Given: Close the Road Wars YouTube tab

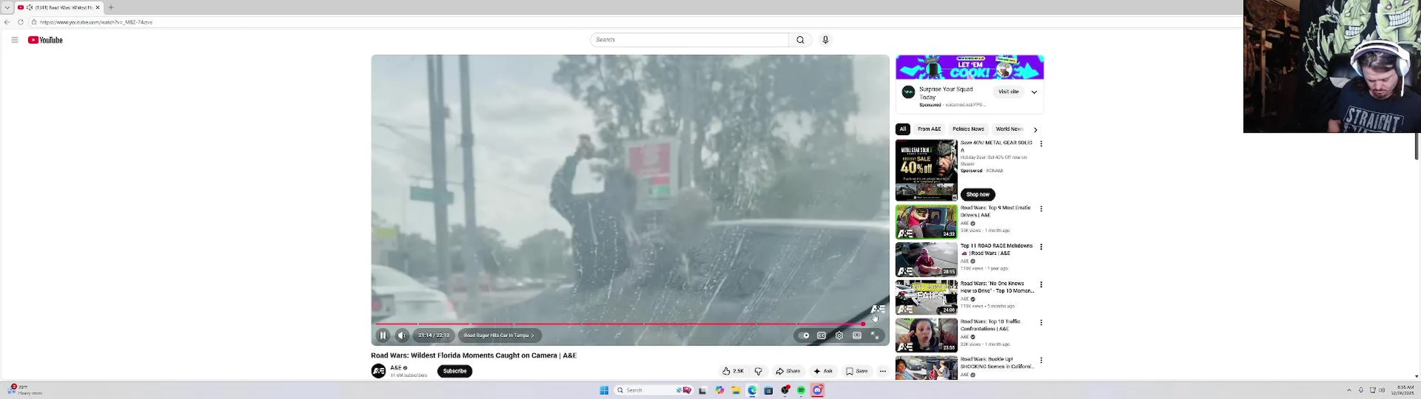Looking at the screenshot, I should 98,7.
